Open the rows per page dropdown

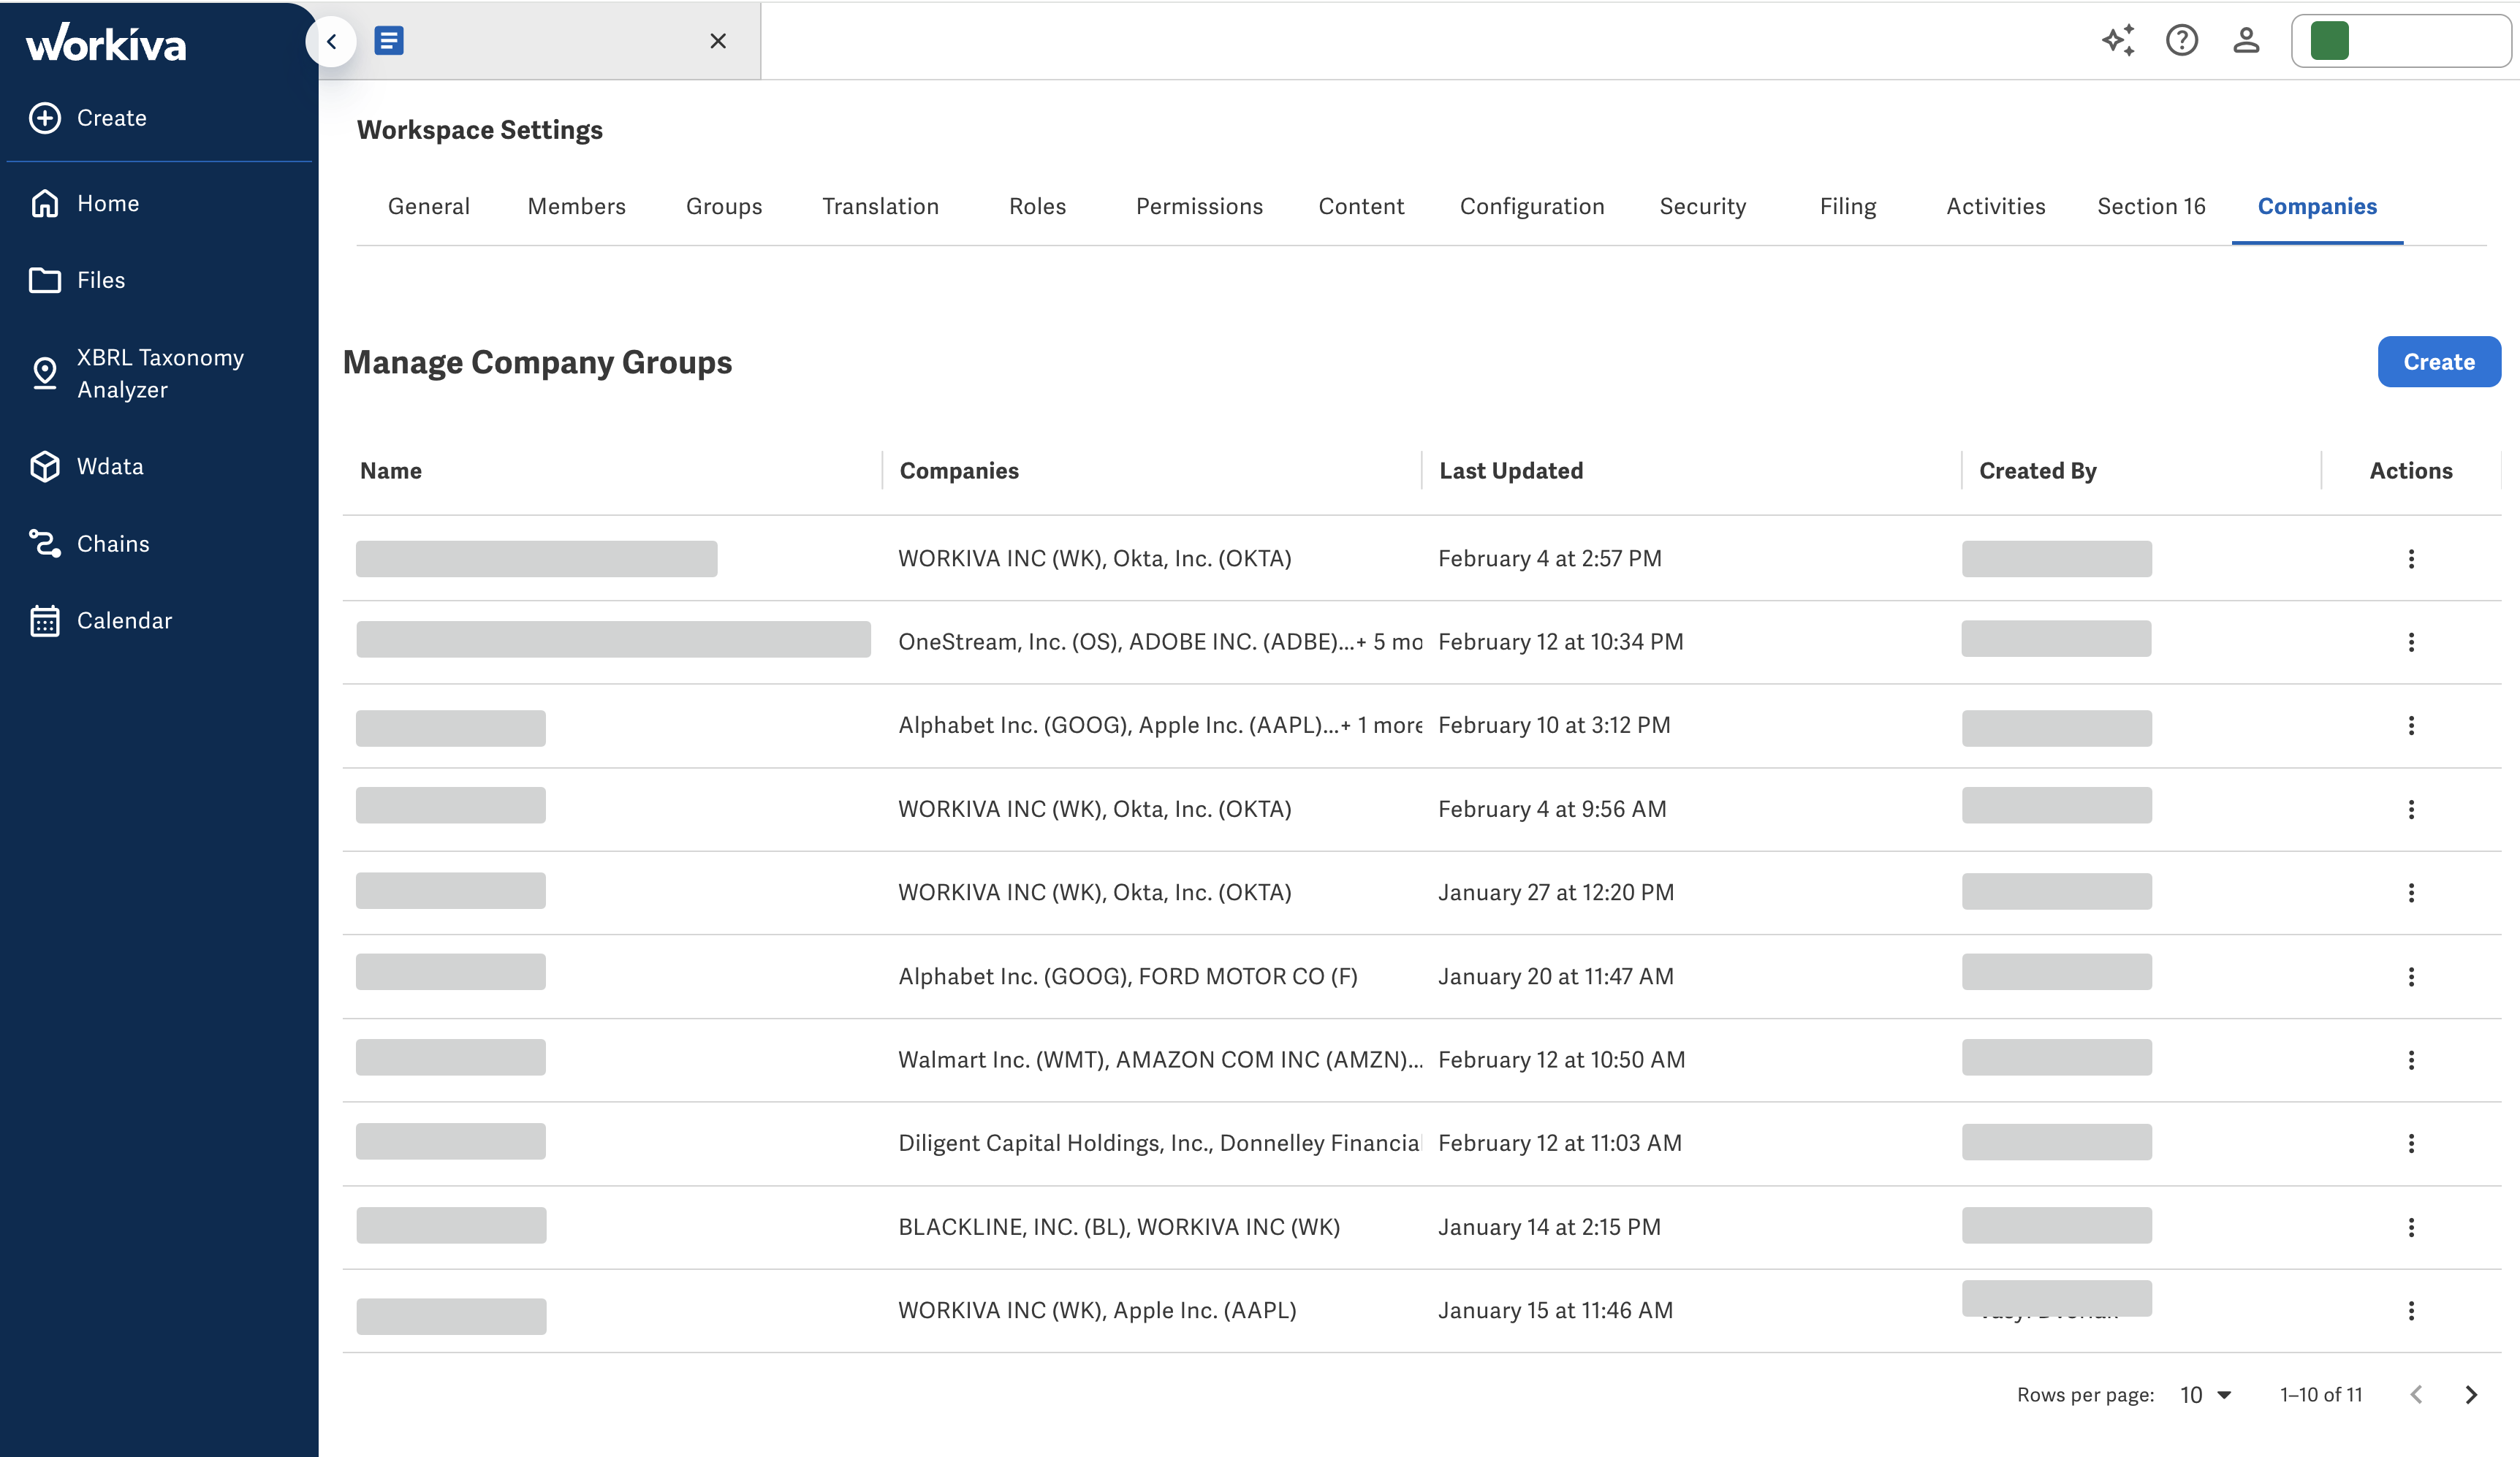2206,1395
